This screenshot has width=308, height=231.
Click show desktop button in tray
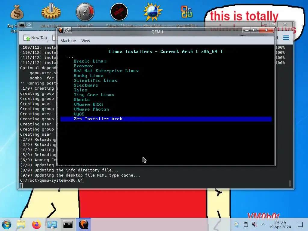click(x=300, y=224)
